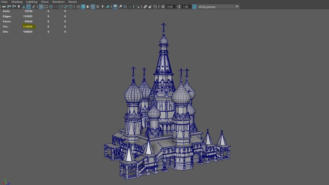The width and height of the screenshot is (329, 185).
Task: Click the Smooth Shade All cube icon
Action: pyautogui.click(x=83, y=7)
